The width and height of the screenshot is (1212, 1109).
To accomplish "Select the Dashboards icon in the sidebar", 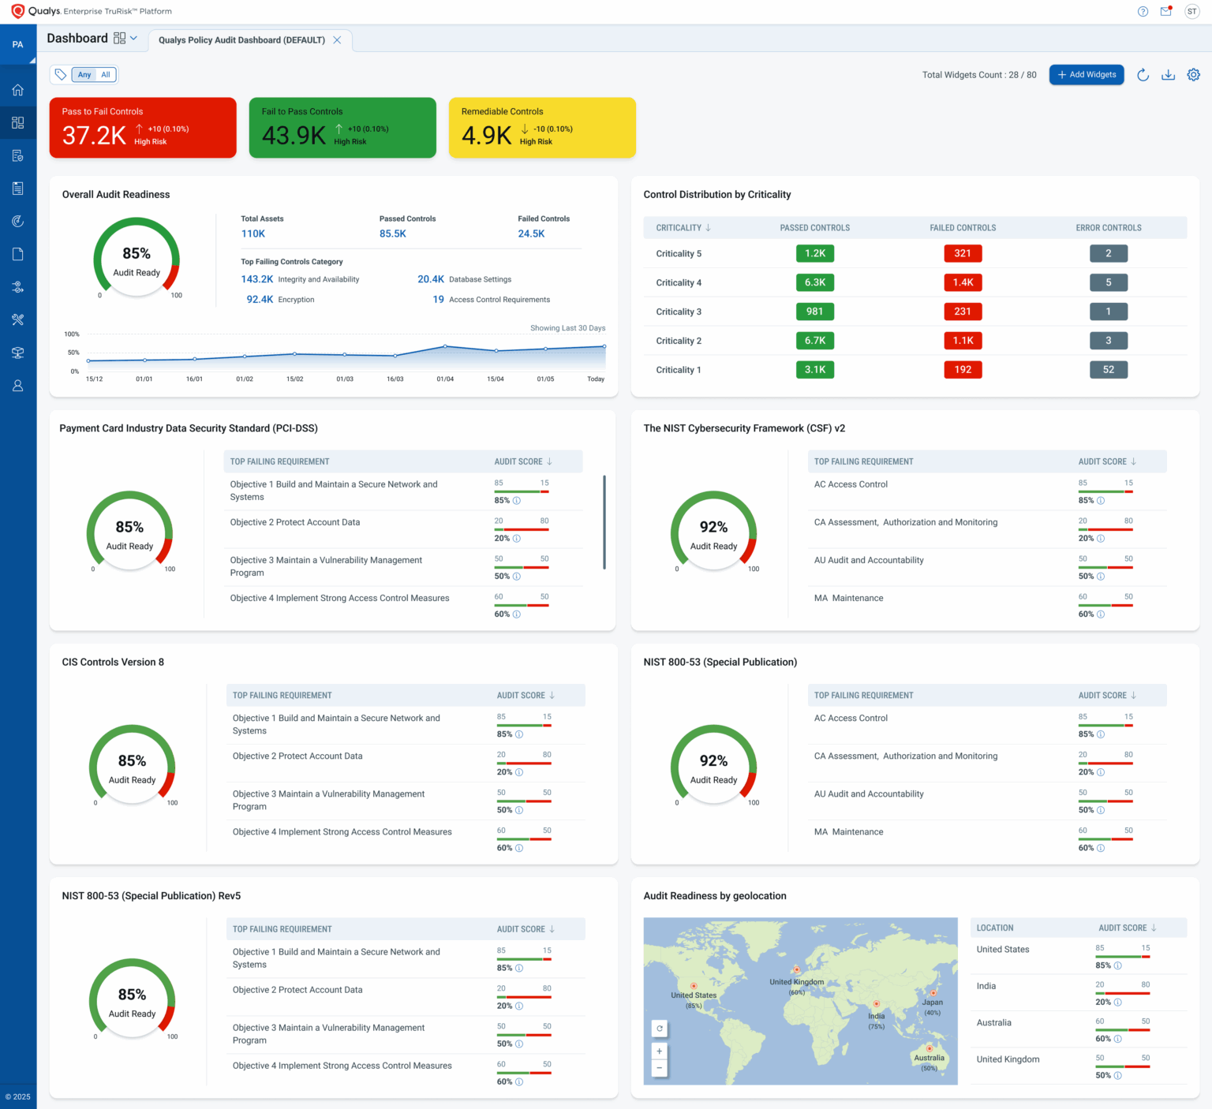I will 17,122.
